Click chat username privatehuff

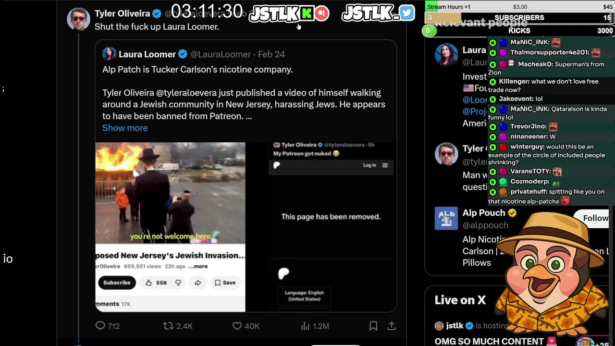pos(528,191)
